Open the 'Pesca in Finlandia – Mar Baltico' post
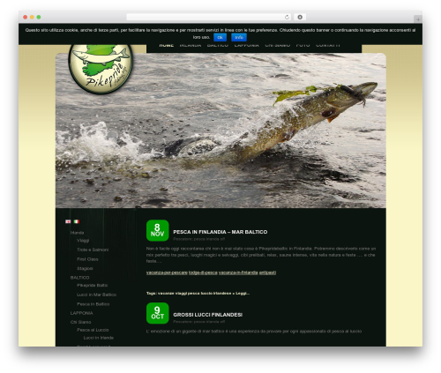 pos(220,232)
